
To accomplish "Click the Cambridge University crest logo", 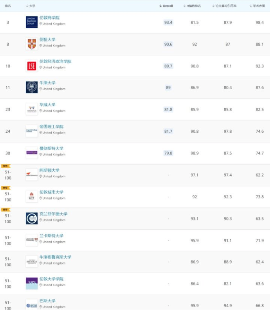I will click(x=32, y=44).
